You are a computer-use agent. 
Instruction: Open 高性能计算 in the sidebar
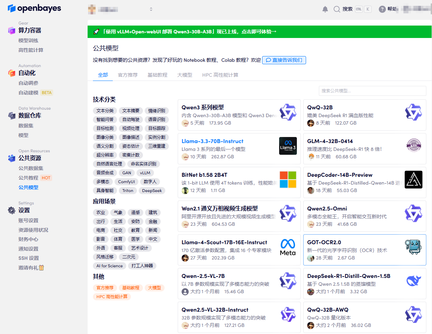coord(31,50)
